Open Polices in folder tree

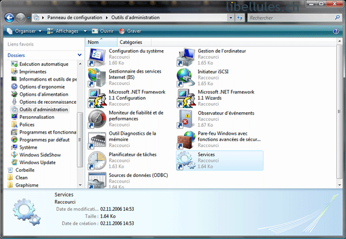[x=23, y=124]
